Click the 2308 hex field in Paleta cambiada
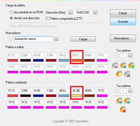This screenshot has height=126, width=140. [x=26, y=91]
